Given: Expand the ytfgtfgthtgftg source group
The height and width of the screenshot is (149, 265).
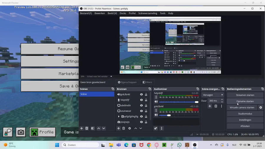Looking at the screenshot, I should coord(119,117).
